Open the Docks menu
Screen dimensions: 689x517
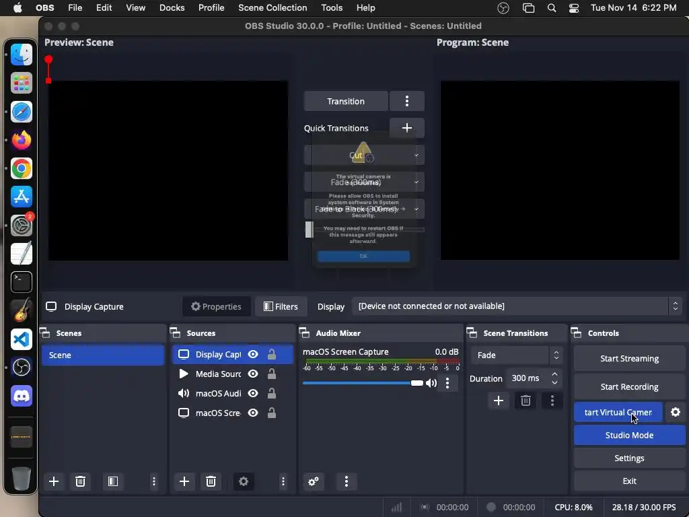click(x=172, y=8)
